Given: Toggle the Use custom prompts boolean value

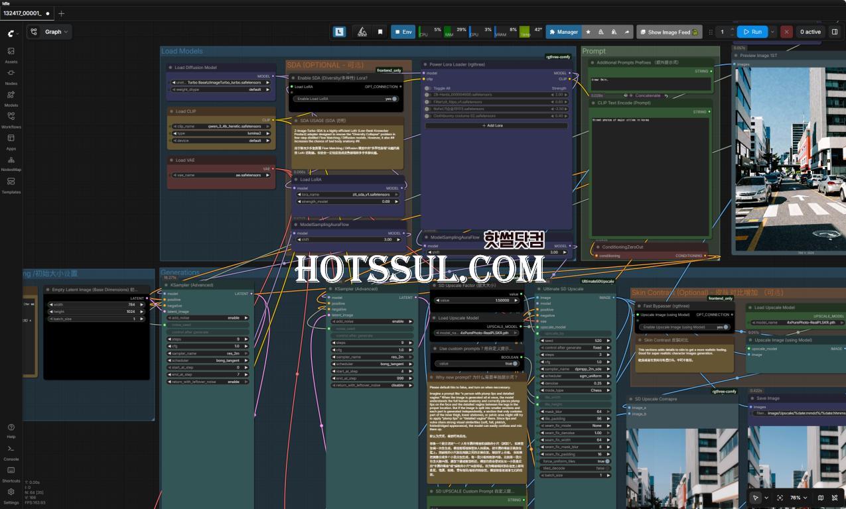Looking at the screenshot, I should click(x=516, y=363).
